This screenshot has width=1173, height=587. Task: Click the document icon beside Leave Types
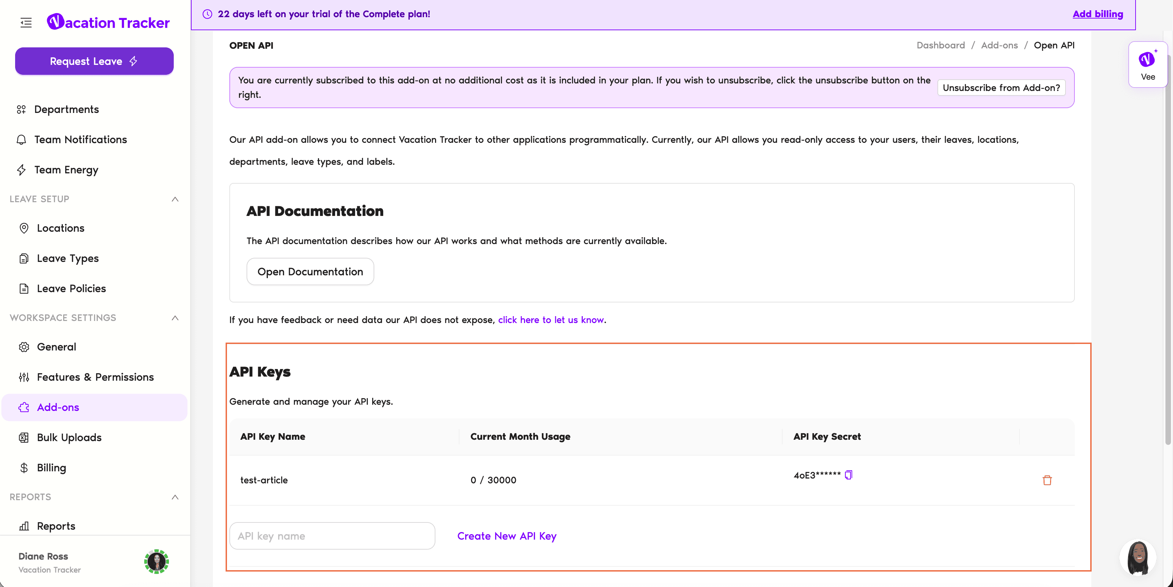pyautogui.click(x=24, y=258)
